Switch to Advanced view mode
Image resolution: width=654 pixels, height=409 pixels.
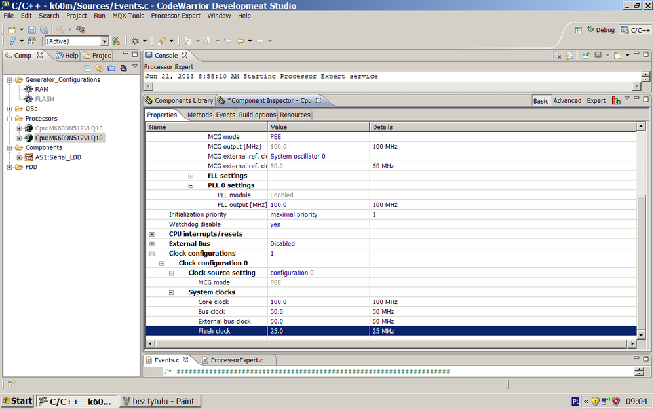(567, 100)
